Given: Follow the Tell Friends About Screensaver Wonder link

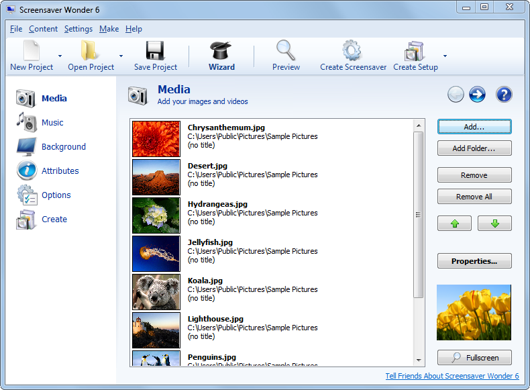Looking at the screenshot, I should (x=452, y=376).
